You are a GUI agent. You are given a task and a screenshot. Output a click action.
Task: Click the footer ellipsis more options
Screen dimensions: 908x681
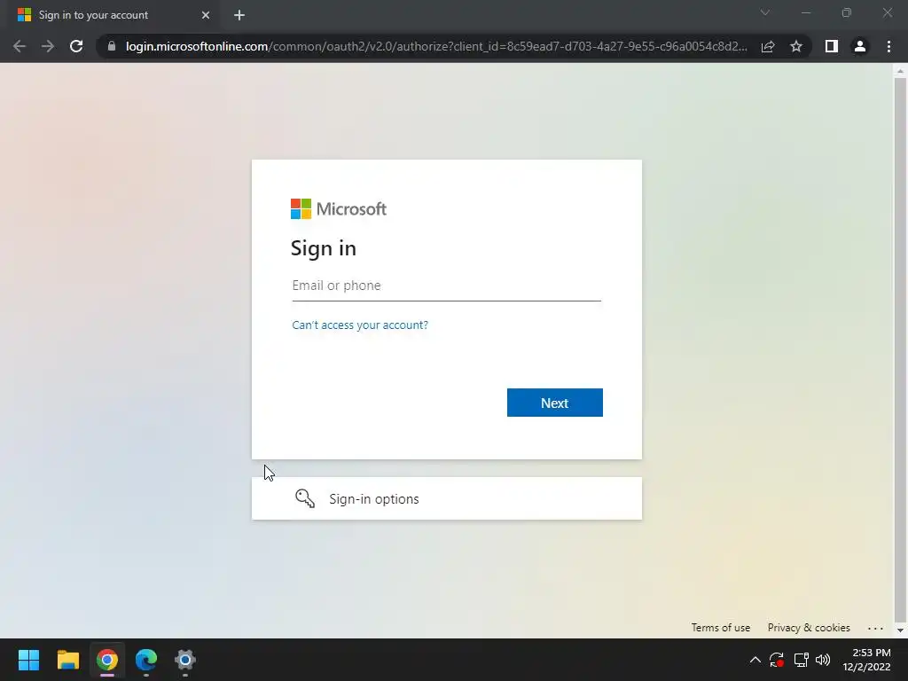click(x=875, y=629)
